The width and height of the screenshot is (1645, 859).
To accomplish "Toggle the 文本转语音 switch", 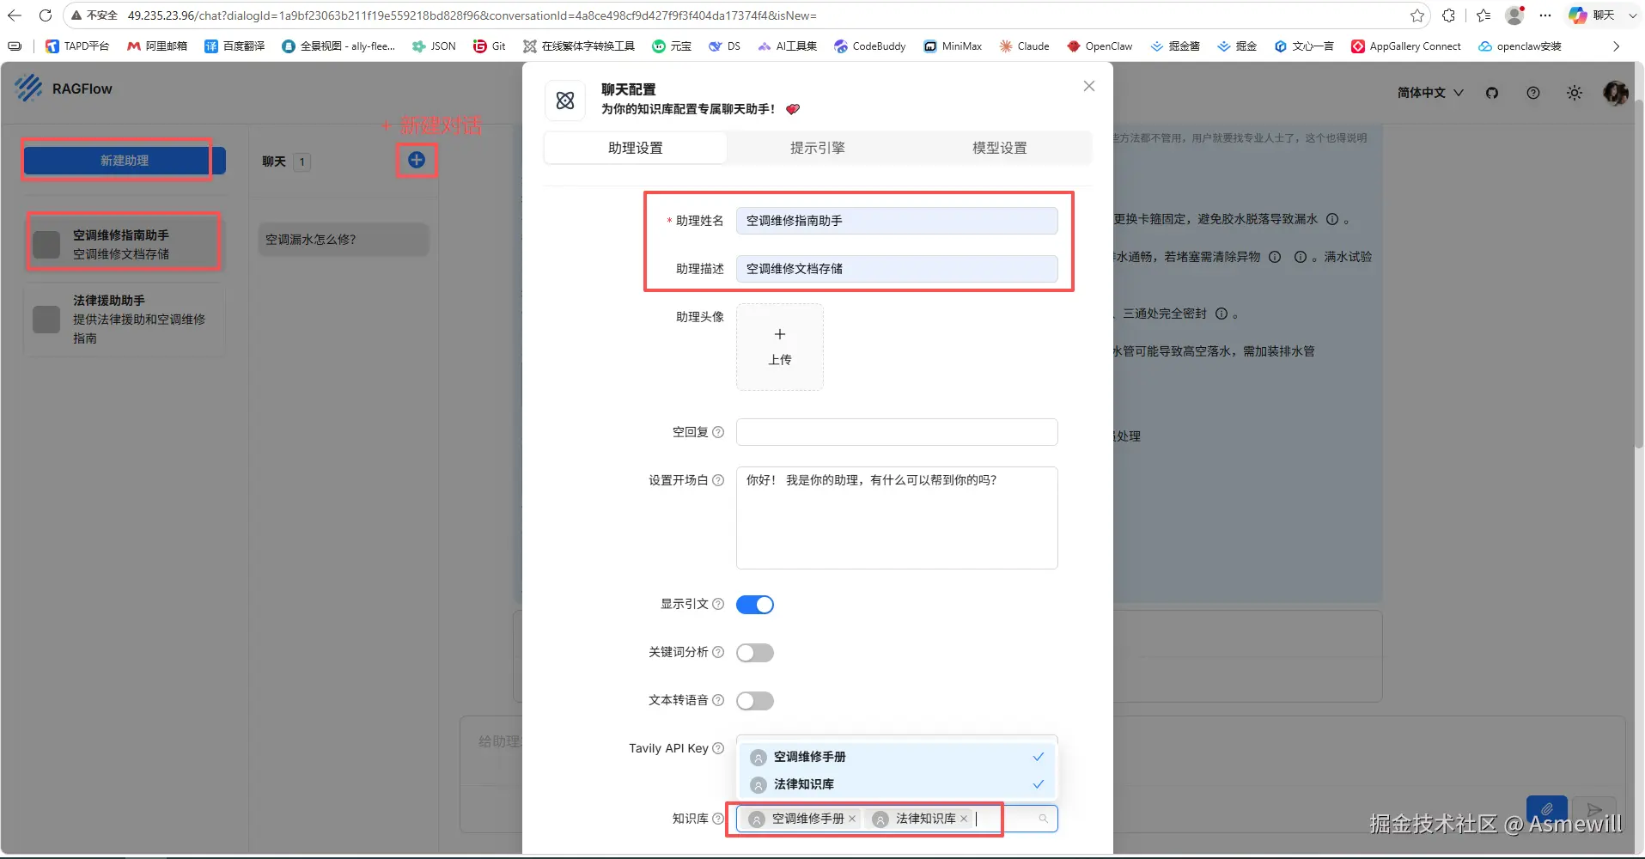I will point(755,701).
